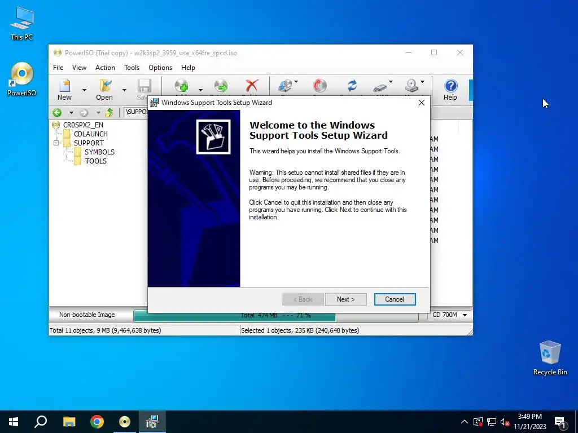Select the SUPPORT folder in tree
Screen dimensions: 578x433
[89, 143]
